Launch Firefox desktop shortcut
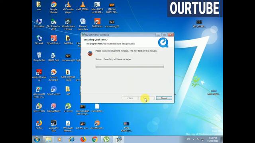The width and height of the screenshot is (255, 143). pyautogui.click(x=39, y=124)
